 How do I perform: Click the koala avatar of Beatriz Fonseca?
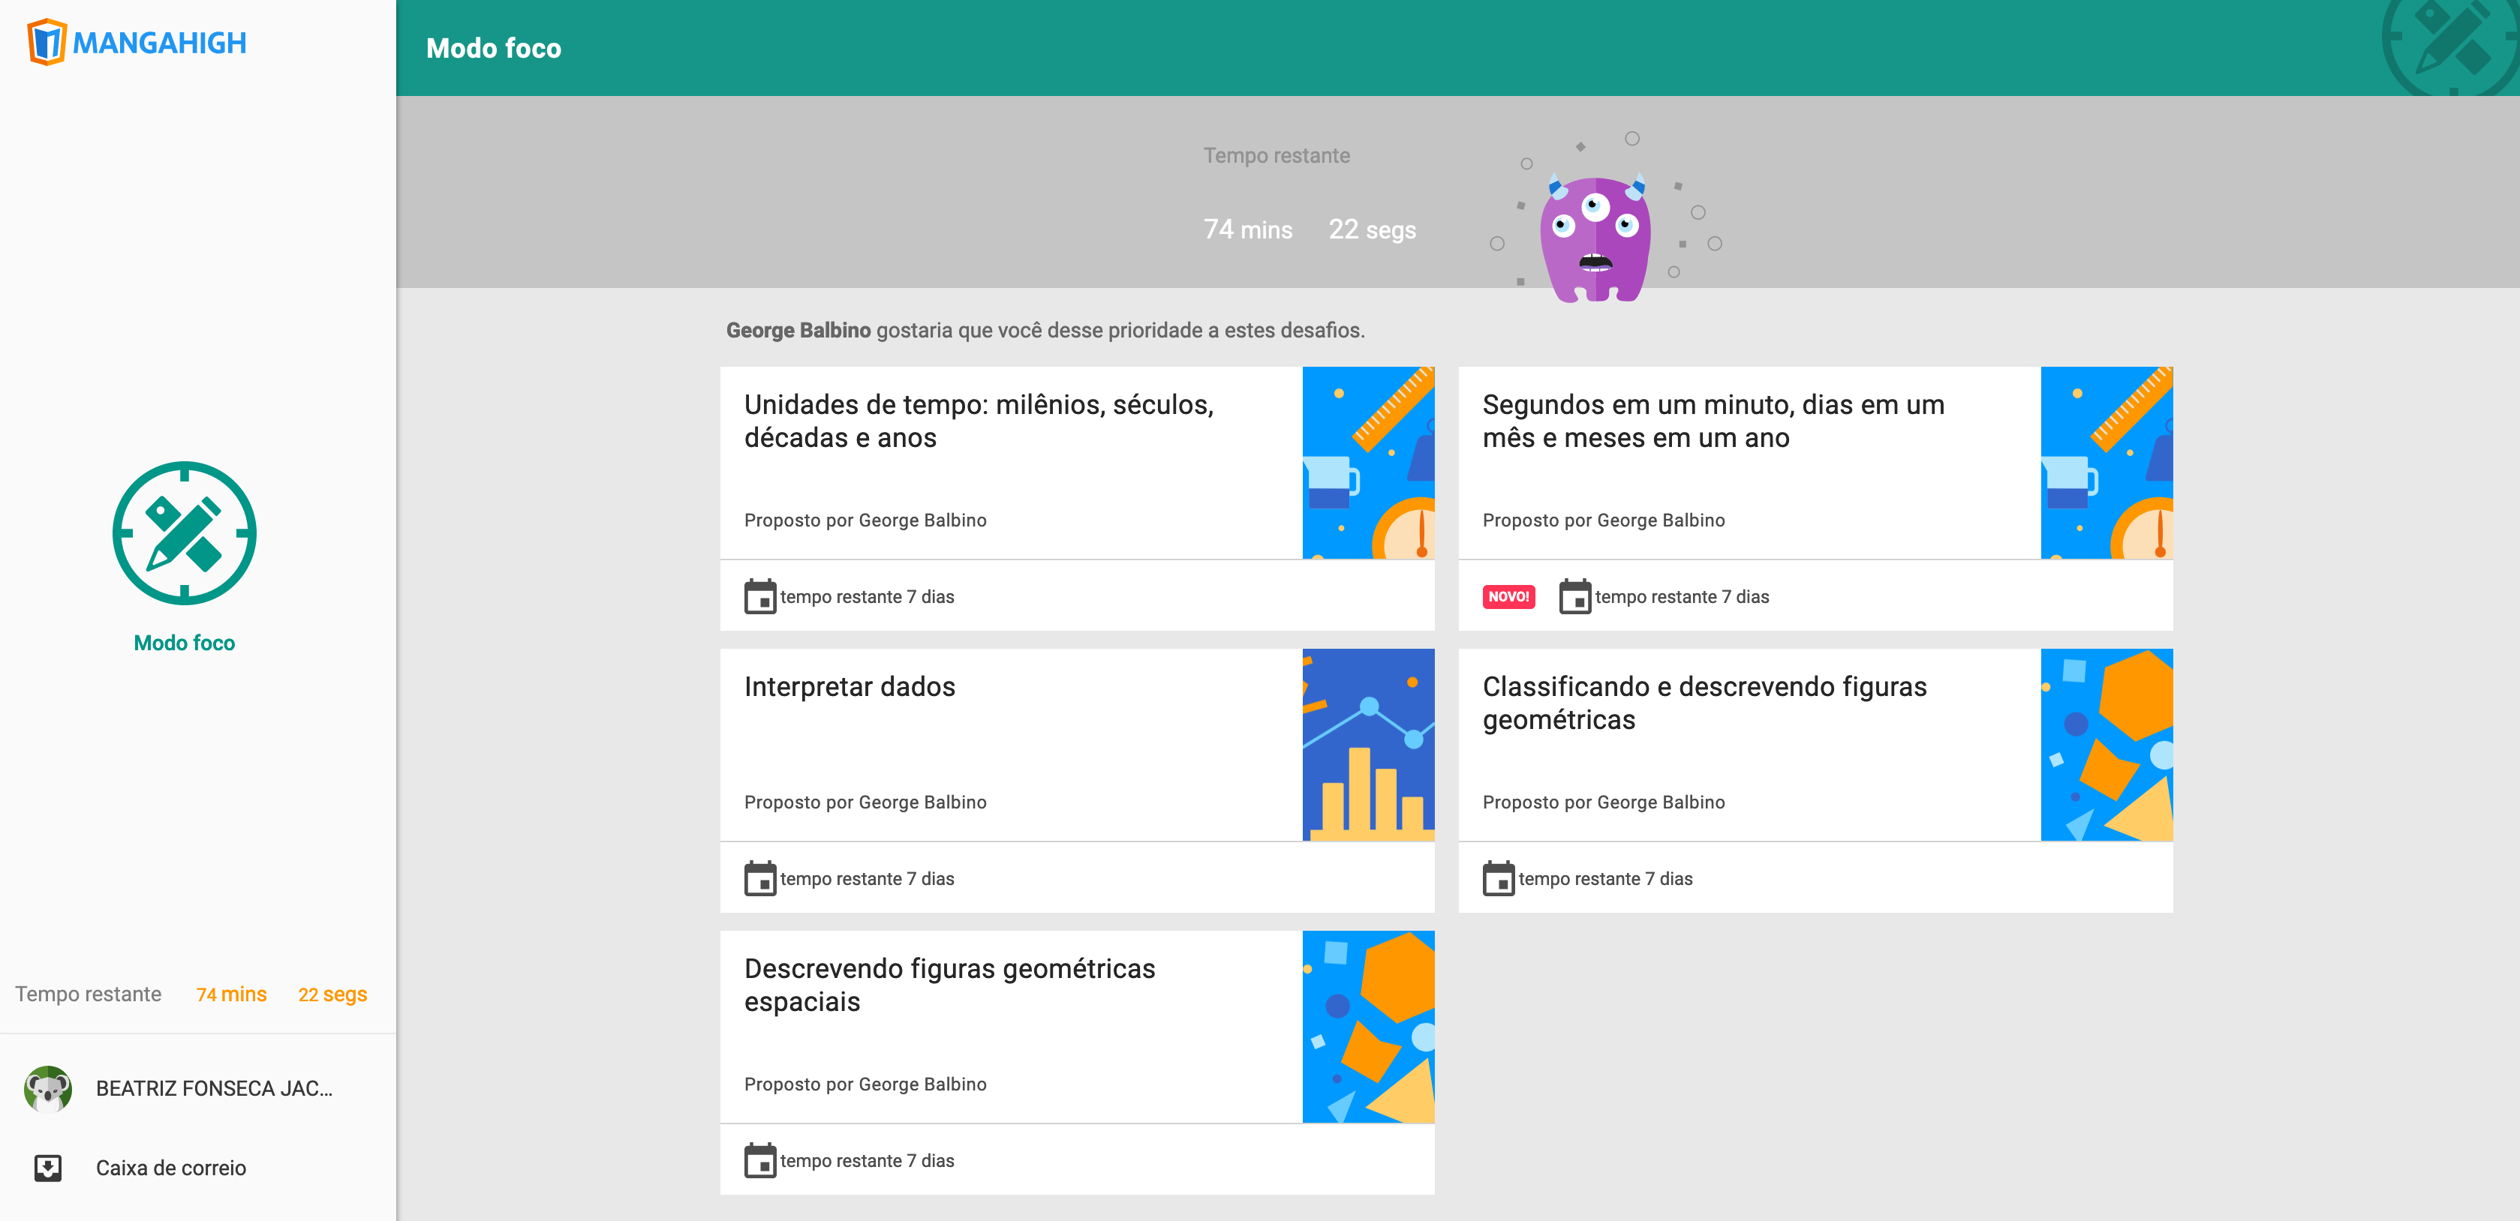click(48, 1088)
